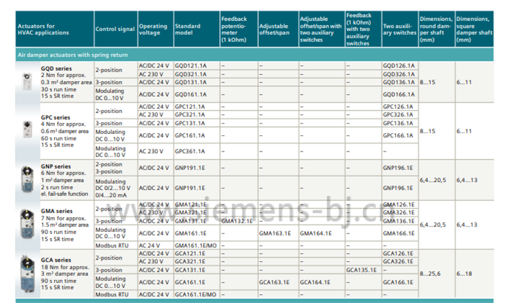Select model cell GQD121.1A
507x303 pixels.
coord(191,66)
